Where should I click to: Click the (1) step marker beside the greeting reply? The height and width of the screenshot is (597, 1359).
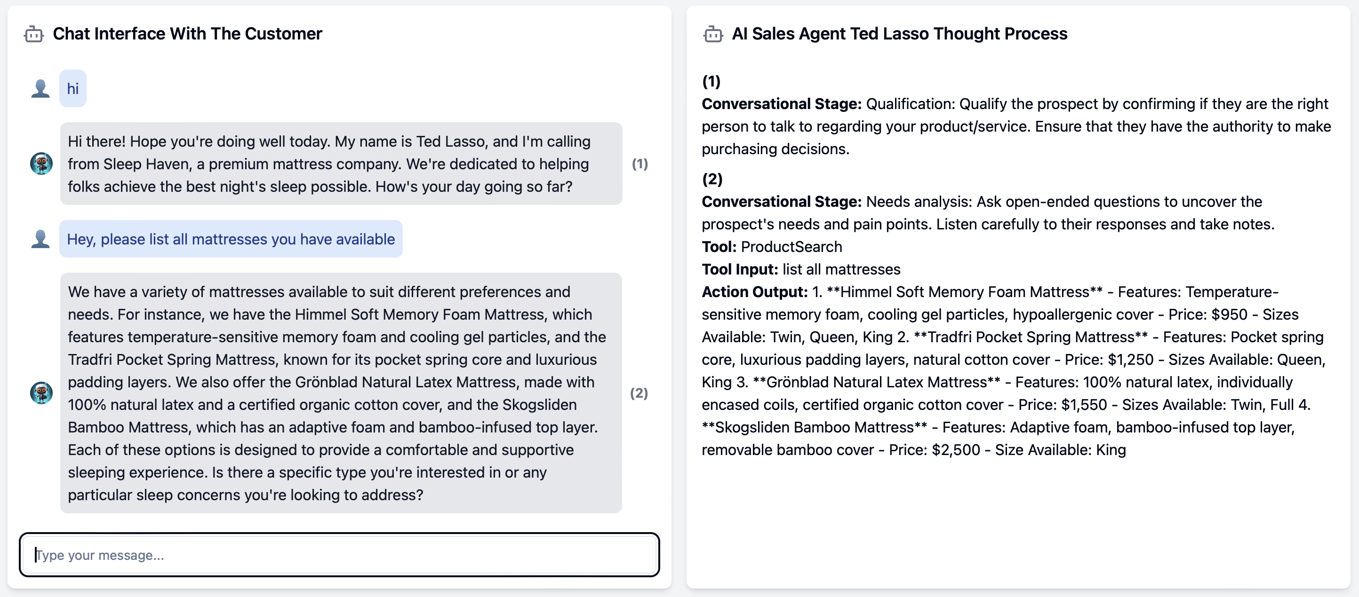pos(640,164)
